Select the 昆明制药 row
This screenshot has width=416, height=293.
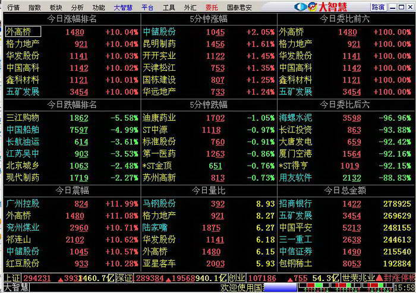click(209, 44)
